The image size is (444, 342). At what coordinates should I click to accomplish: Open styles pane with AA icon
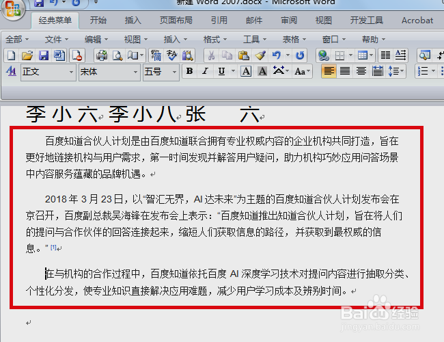(11, 71)
